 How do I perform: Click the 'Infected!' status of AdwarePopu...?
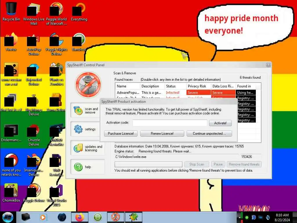pos(173,93)
